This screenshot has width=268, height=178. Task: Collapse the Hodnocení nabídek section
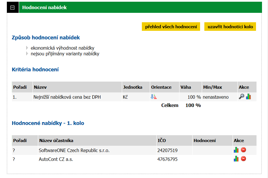coord(12,8)
